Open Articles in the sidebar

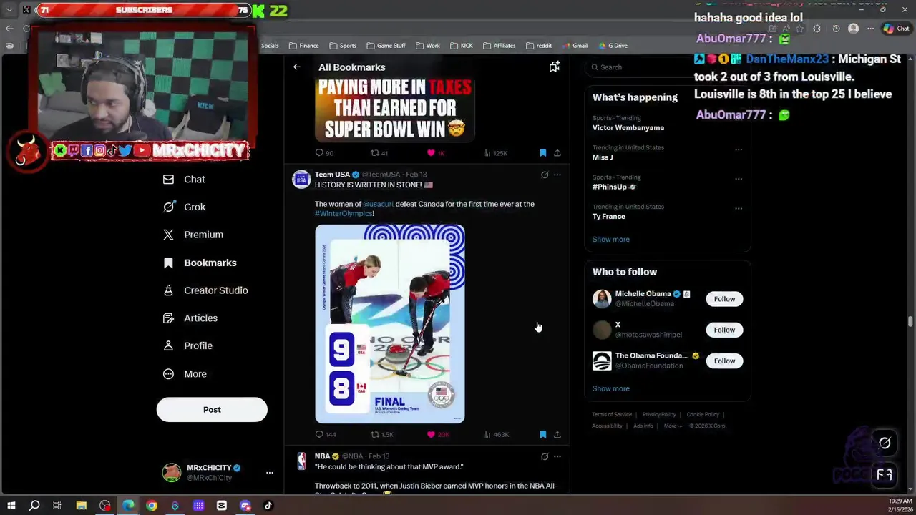tap(190, 318)
